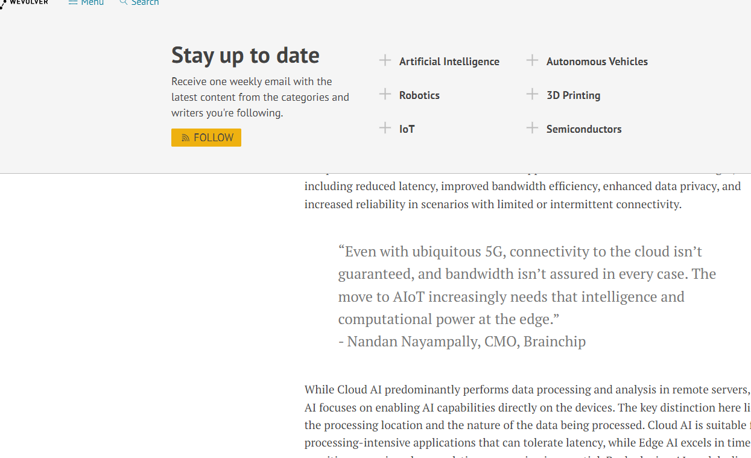This screenshot has width=751, height=458.
Task: Click the plus icon beside Robotics
Action: point(385,94)
